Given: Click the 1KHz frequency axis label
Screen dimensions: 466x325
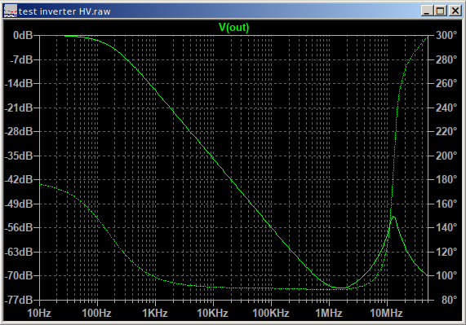Looking at the screenshot, I should pos(155,313).
